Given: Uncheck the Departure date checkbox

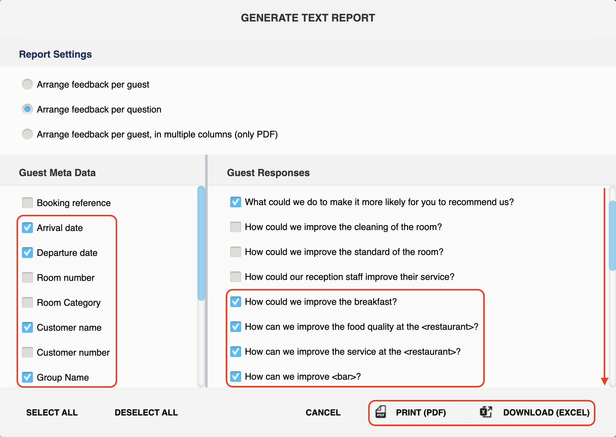Looking at the screenshot, I should coord(27,252).
